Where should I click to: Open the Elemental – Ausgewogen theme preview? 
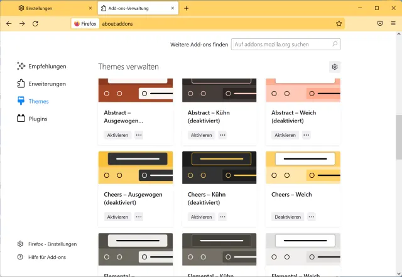coord(136,249)
